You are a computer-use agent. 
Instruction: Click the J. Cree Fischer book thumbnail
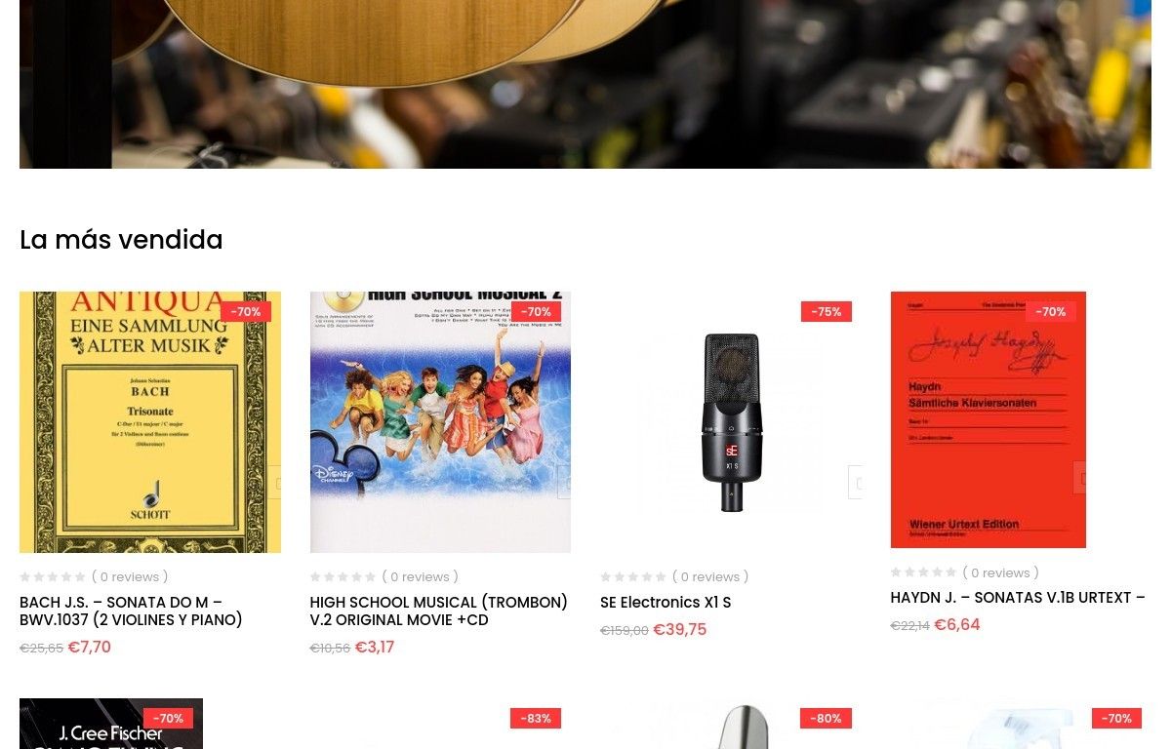point(111,724)
